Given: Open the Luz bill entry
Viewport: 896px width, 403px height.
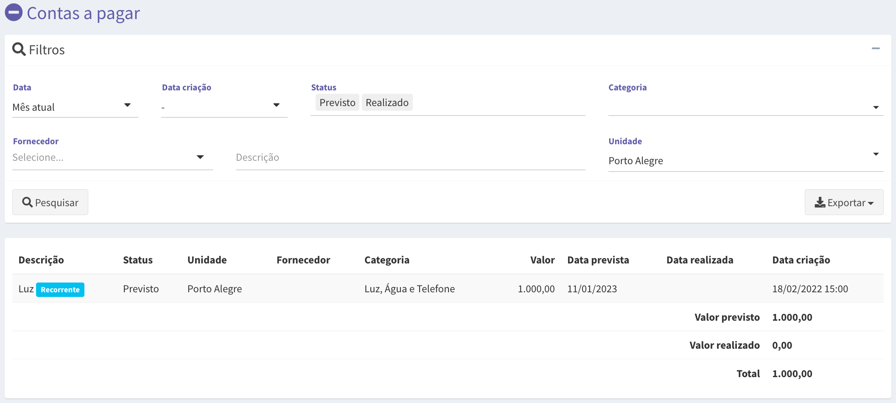Looking at the screenshot, I should (26, 289).
